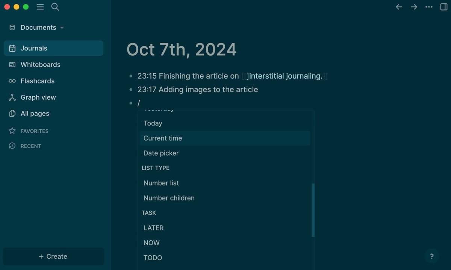This screenshot has height=270, width=451.
Task: Click the Documents database icon
Action: click(x=12, y=27)
